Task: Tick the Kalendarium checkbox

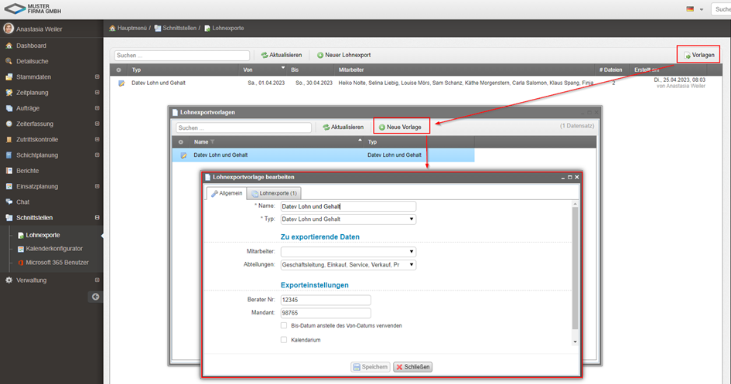Action: pos(284,339)
